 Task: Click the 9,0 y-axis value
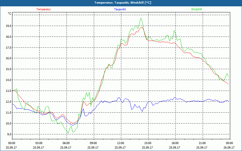pos(9,134)
